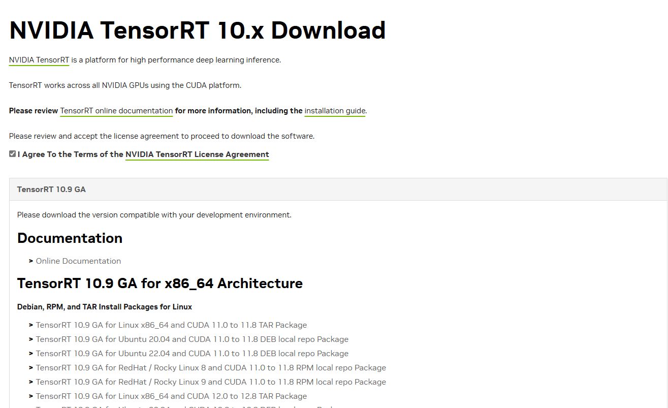Uncheck the I Agree To the Terms checkbox
The height and width of the screenshot is (408, 668).
pos(13,154)
